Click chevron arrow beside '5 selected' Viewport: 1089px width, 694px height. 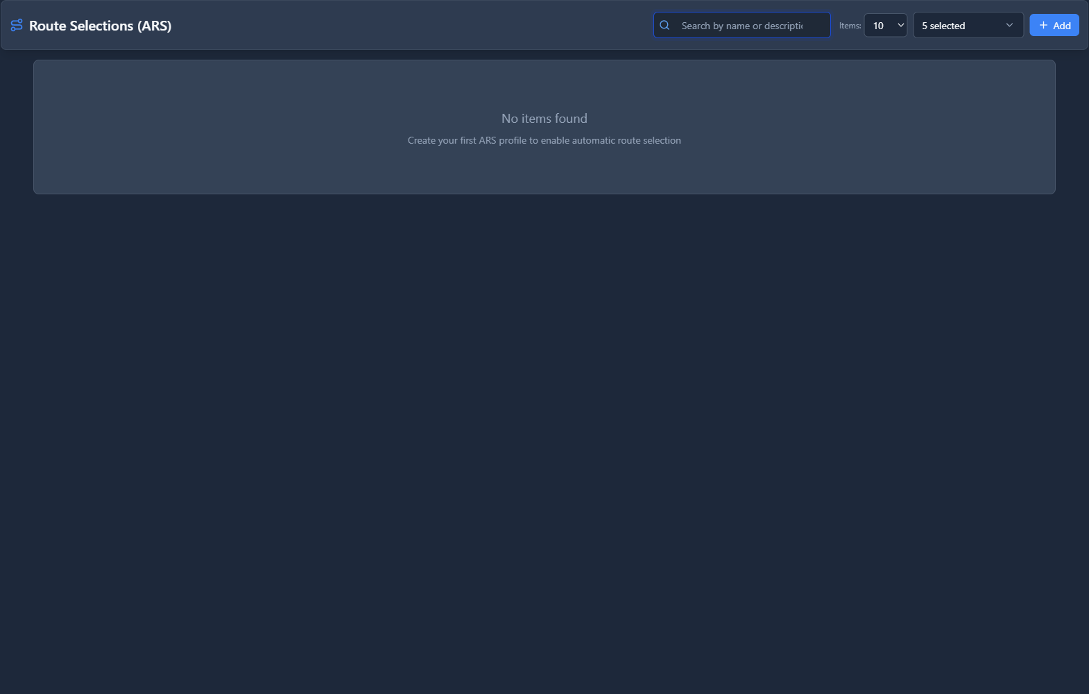pos(1009,26)
